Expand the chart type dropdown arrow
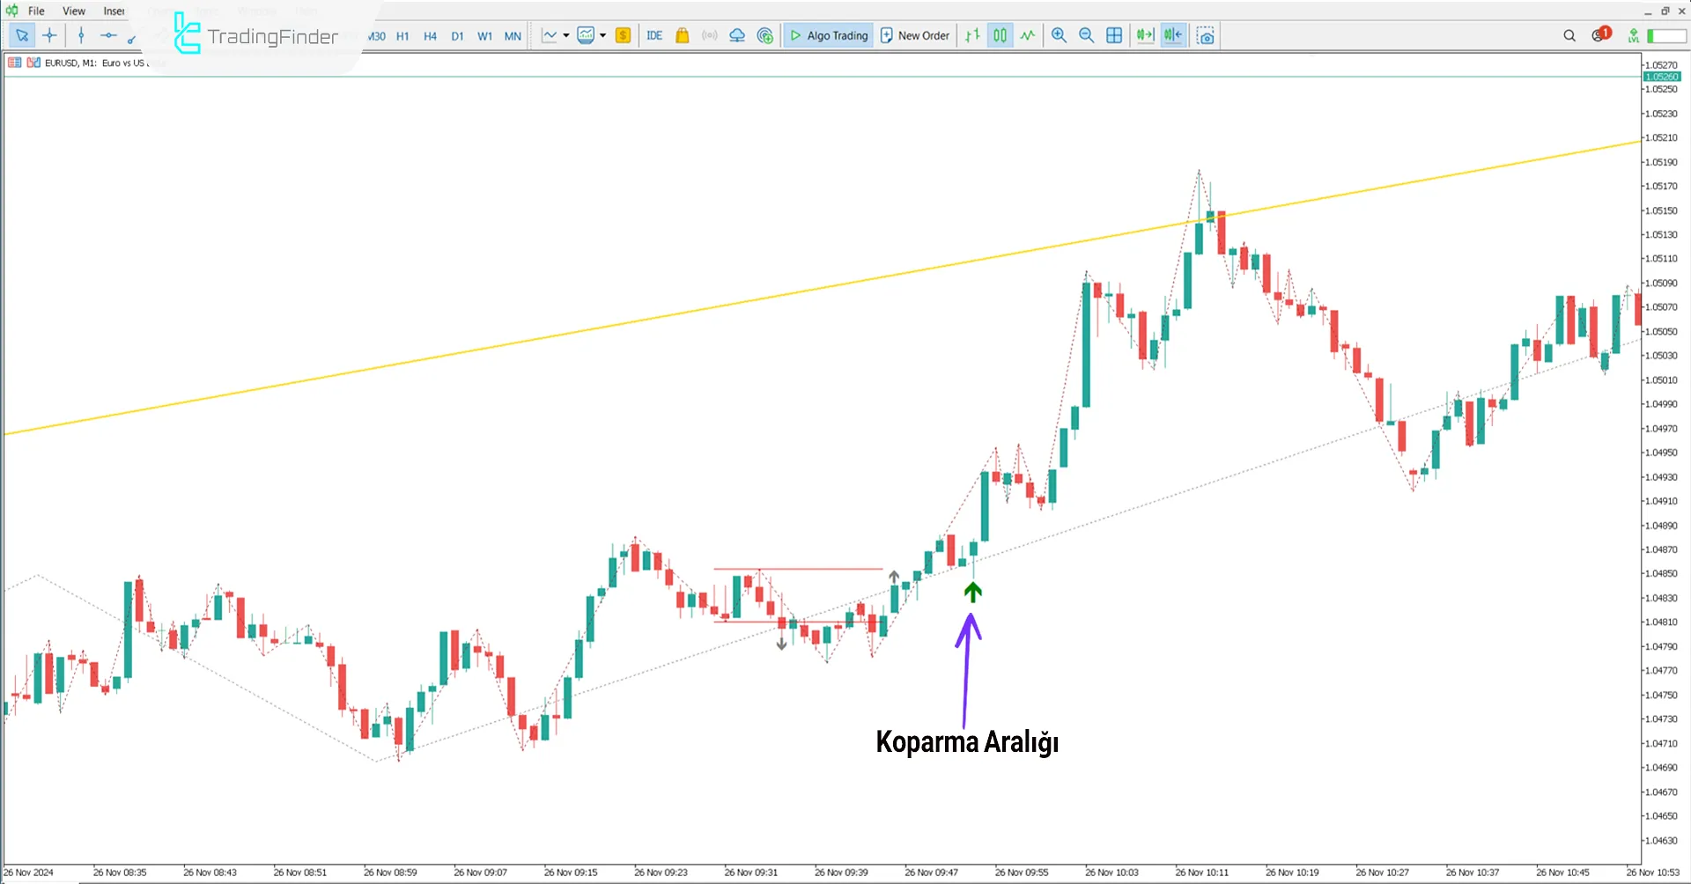1691x884 pixels. tap(565, 36)
